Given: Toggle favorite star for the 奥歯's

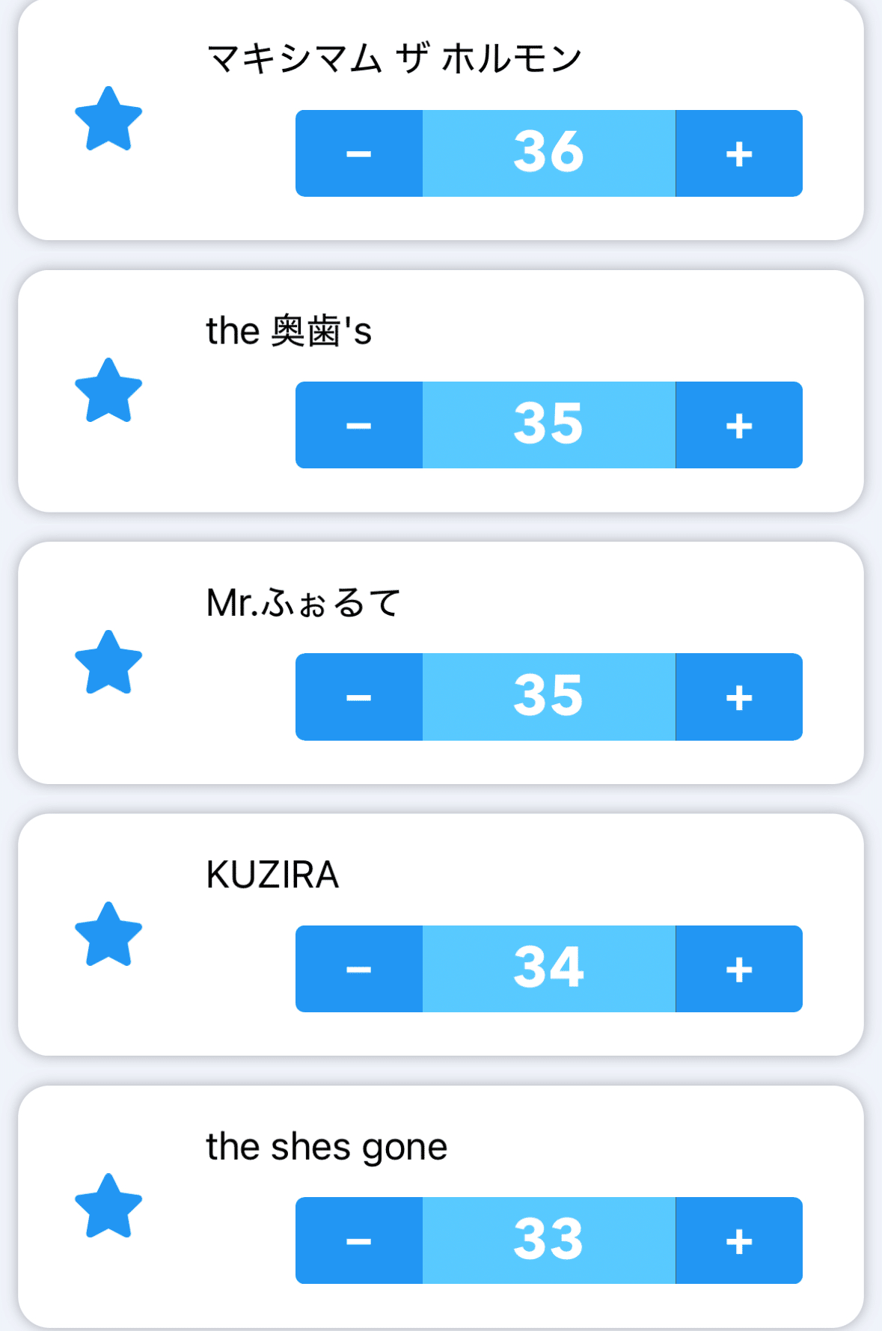Looking at the screenshot, I should pyautogui.click(x=108, y=391).
